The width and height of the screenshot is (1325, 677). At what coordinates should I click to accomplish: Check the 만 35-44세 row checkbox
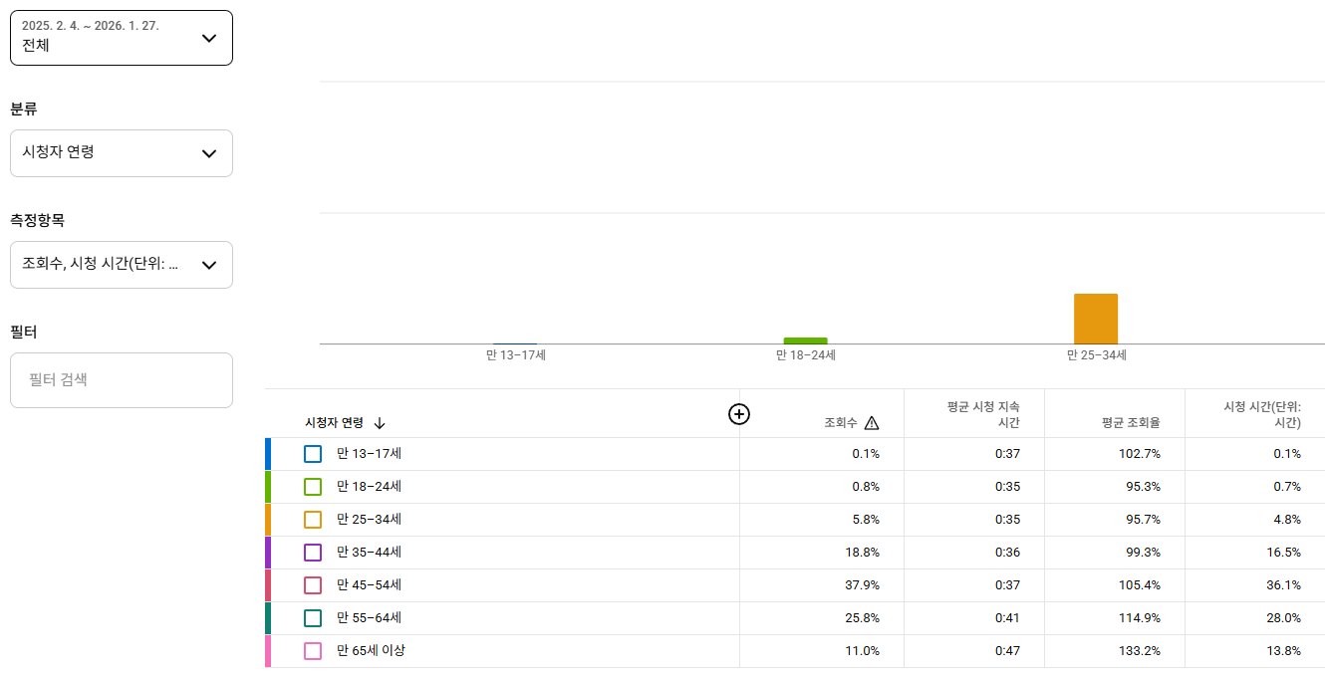pos(312,552)
